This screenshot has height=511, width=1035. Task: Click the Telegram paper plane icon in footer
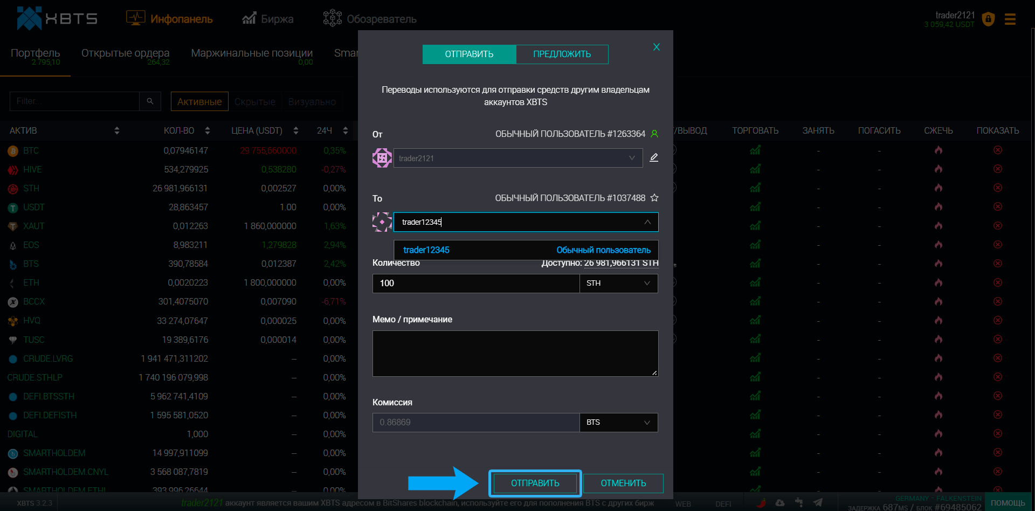[818, 503]
